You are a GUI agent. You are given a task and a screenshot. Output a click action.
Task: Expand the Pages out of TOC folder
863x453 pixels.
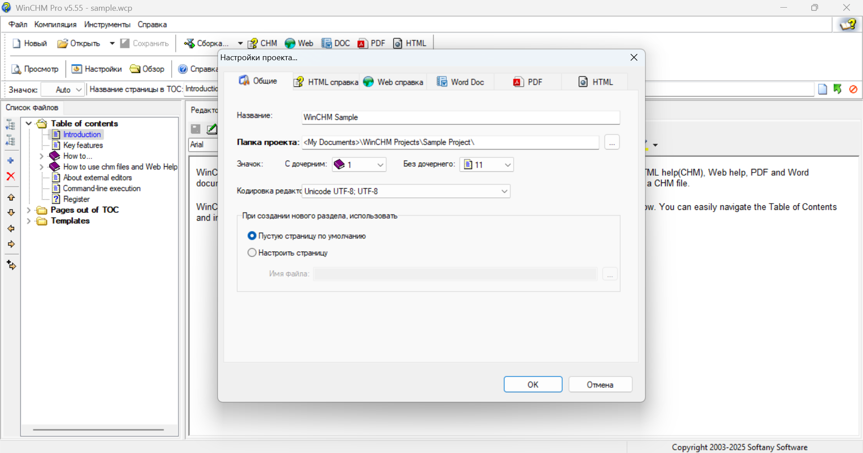[29, 210]
